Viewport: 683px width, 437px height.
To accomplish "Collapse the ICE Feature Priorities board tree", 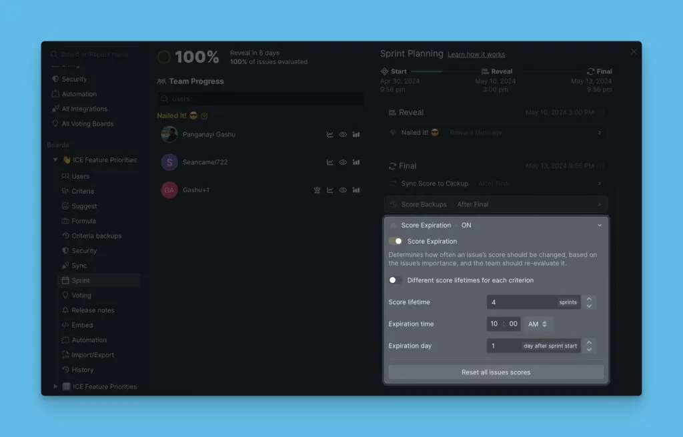I will (x=55, y=160).
